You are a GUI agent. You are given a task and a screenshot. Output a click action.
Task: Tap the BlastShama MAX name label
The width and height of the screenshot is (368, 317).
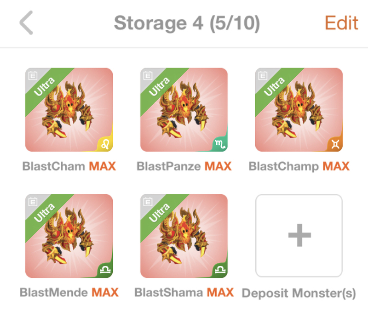[184, 292]
